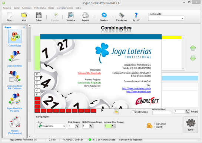This screenshot has width=202, height=143.
Task: Open the Complementos menu
Action: [x=65, y=8]
